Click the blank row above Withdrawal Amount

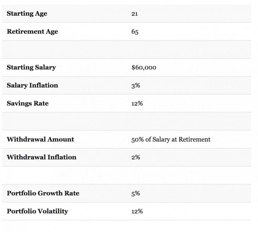(129, 121)
